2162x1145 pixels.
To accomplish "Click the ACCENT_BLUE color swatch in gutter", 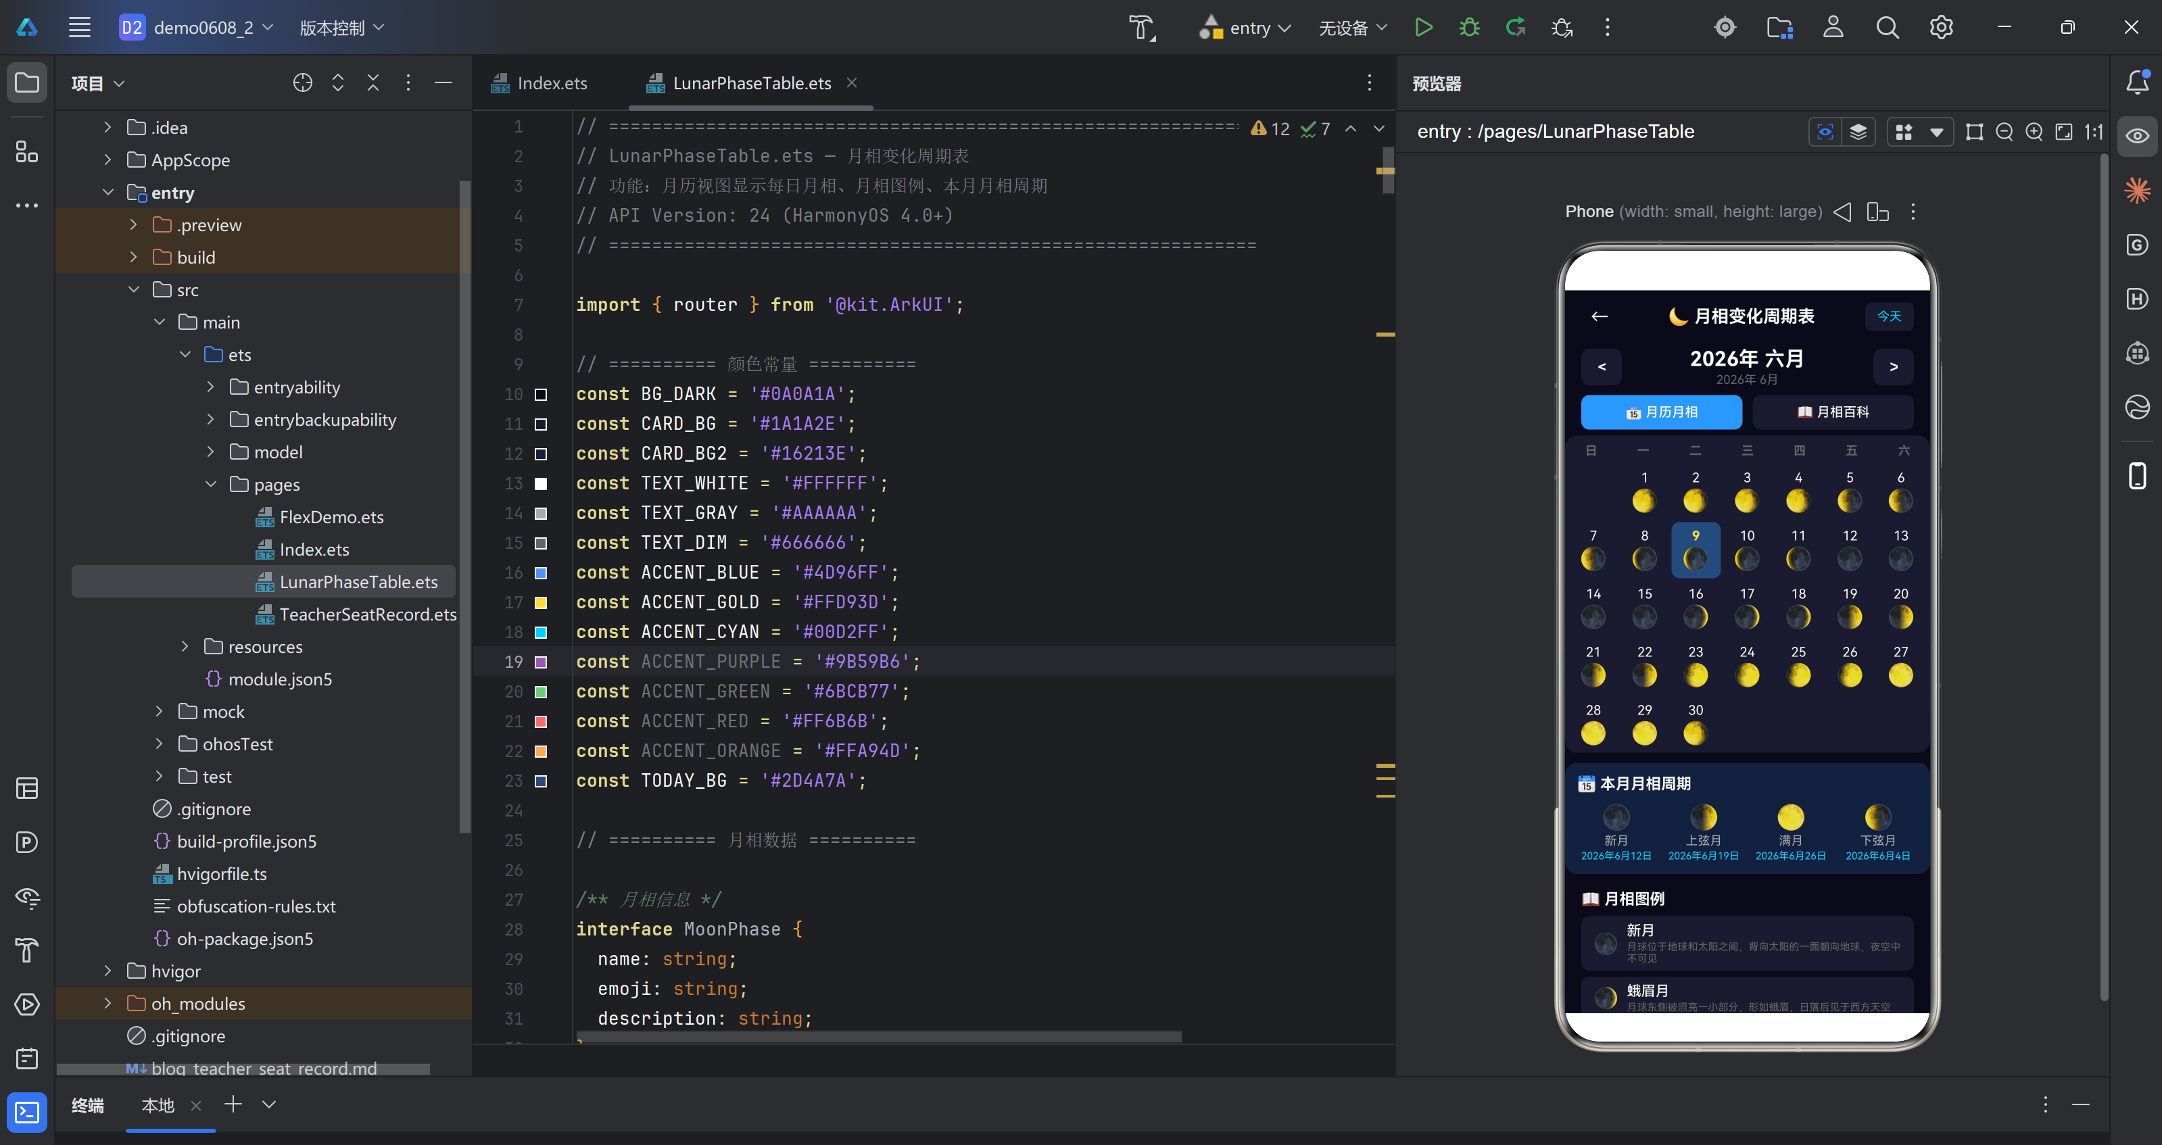I will (x=541, y=573).
